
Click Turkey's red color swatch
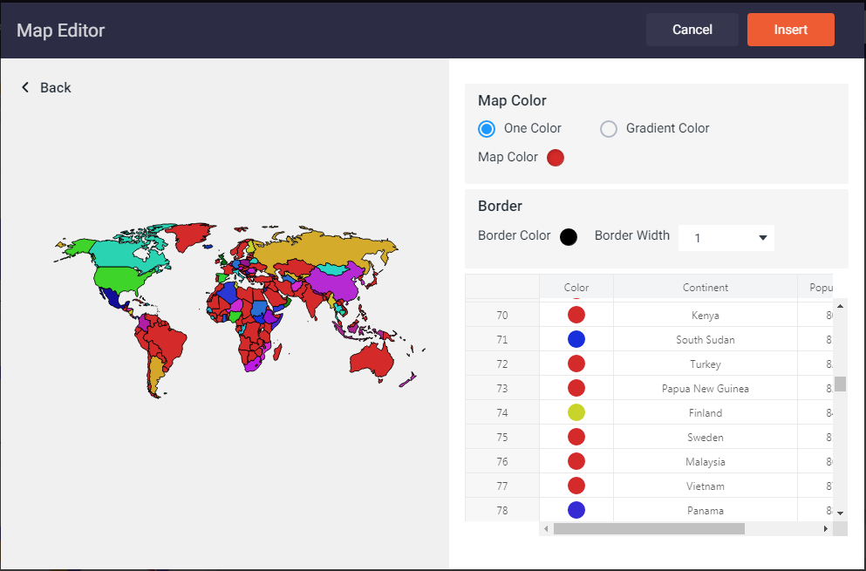(x=576, y=364)
